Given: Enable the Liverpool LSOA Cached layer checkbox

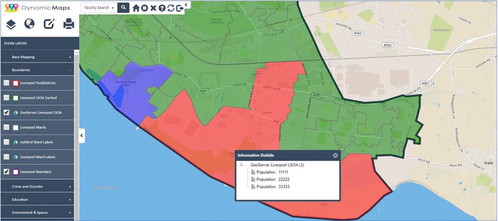Looking at the screenshot, I should coord(6,98).
